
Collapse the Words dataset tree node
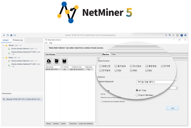3,45
